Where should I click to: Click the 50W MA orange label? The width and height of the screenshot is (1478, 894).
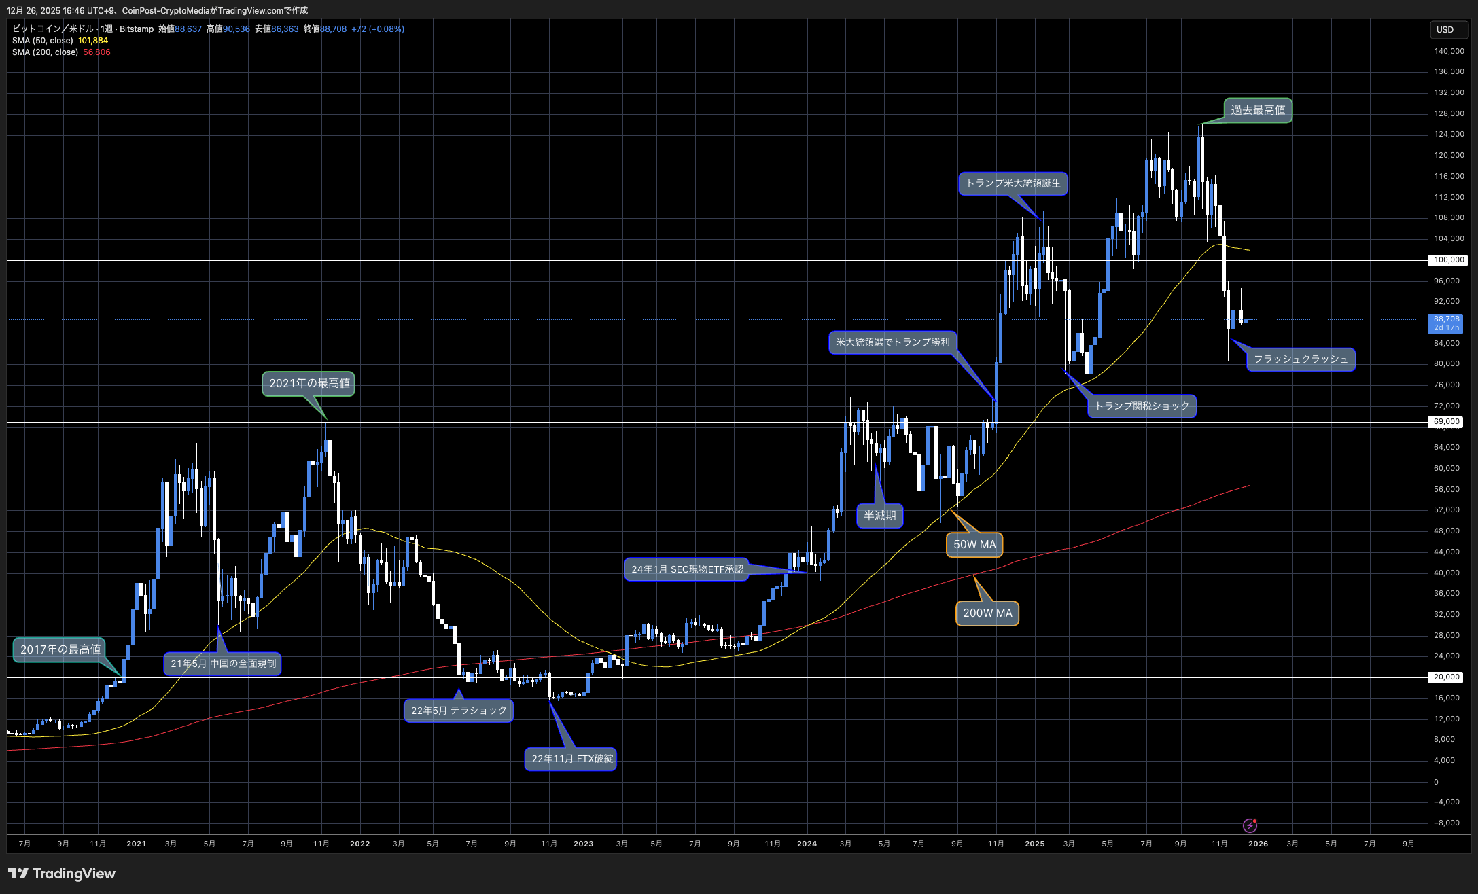coord(974,544)
